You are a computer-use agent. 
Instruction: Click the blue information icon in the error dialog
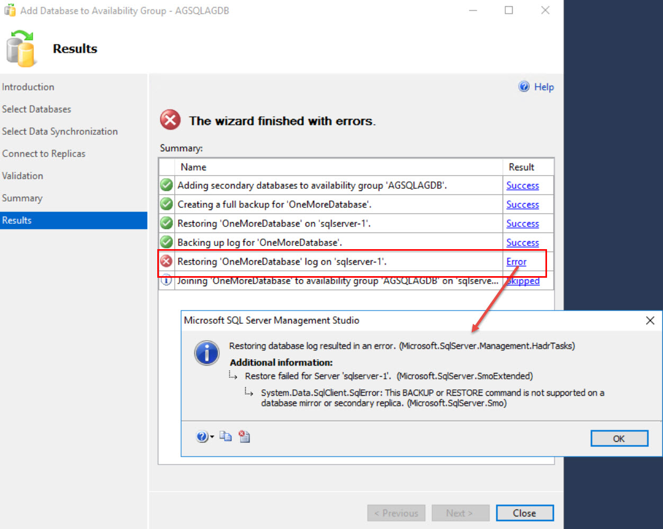[207, 353]
